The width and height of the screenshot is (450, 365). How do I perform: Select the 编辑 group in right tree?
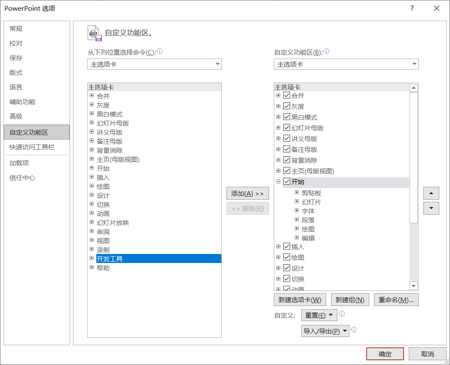[x=308, y=238]
